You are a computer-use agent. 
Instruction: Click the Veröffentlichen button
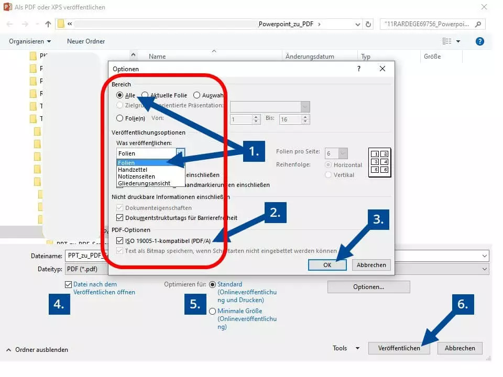[399, 348]
